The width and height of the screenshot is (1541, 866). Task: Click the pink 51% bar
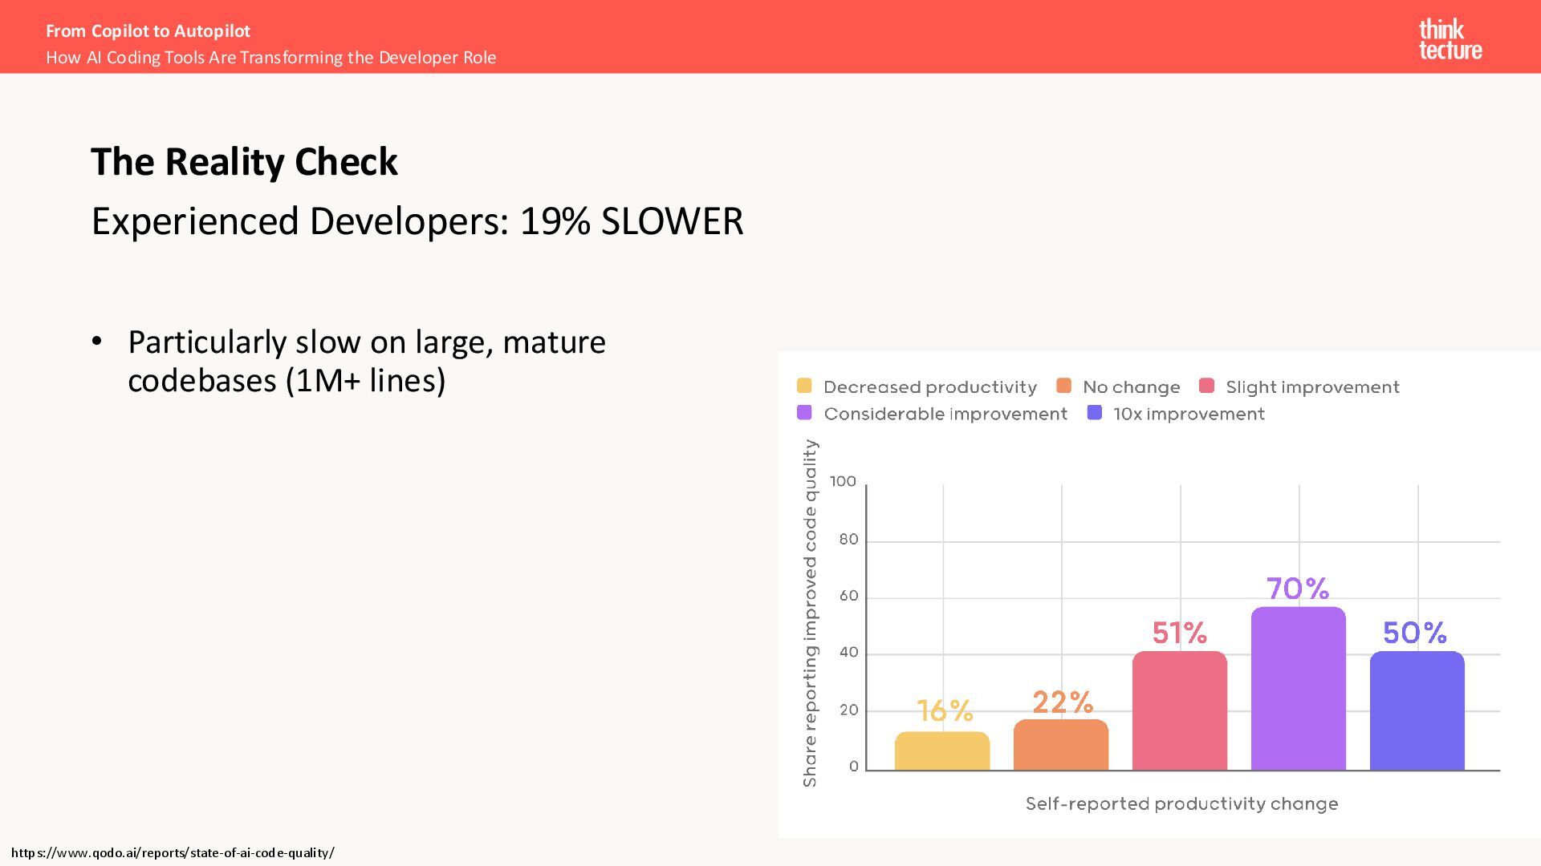pos(1180,711)
